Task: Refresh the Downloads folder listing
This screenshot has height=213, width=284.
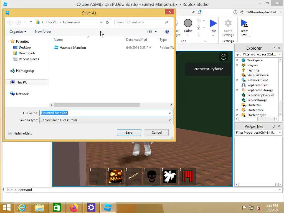Action: [107, 22]
